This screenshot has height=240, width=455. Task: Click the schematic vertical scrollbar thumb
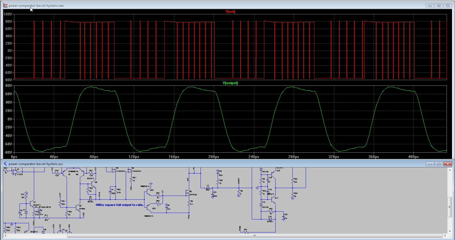pyautogui.click(x=450, y=207)
